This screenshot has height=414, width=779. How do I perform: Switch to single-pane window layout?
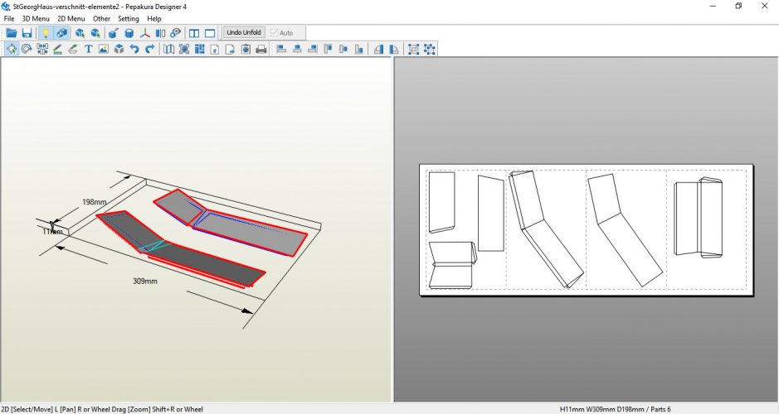coord(210,33)
